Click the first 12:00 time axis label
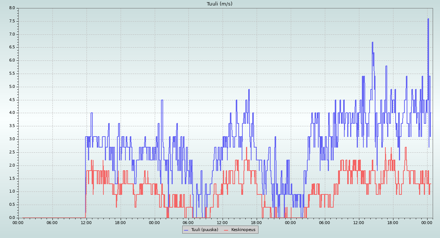The height and width of the screenshot is (238, 440). click(x=86, y=222)
